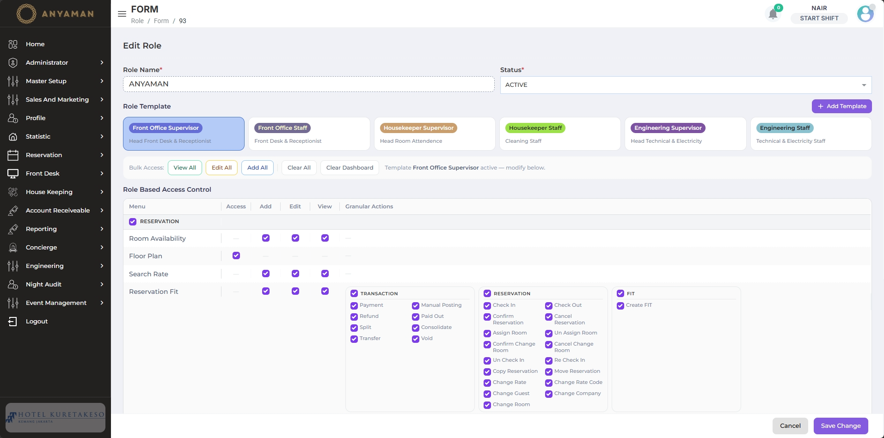Image resolution: width=884 pixels, height=438 pixels.
Task: Uncheck the Refund transaction checkbox
Action: pyautogui.click(x=354, y=317)
